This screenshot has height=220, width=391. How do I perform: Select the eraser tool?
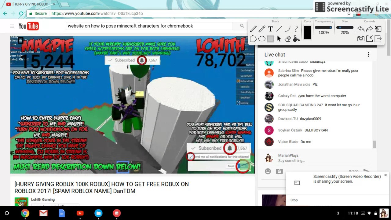(287, 39)
